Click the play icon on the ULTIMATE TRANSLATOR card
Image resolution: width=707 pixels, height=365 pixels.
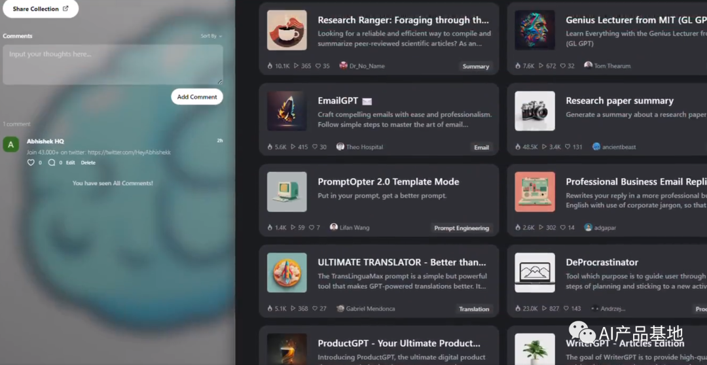(293, 309)
